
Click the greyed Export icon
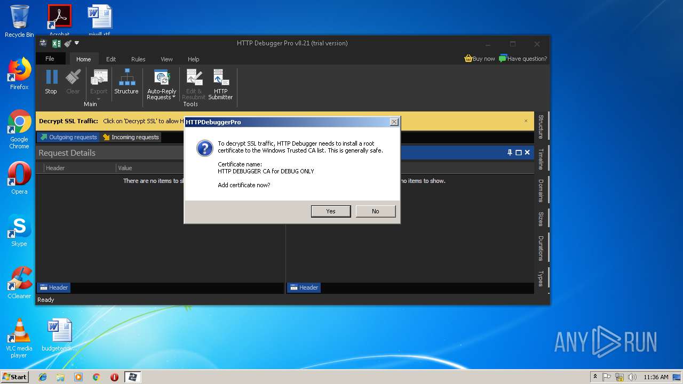tap(99, 77)
